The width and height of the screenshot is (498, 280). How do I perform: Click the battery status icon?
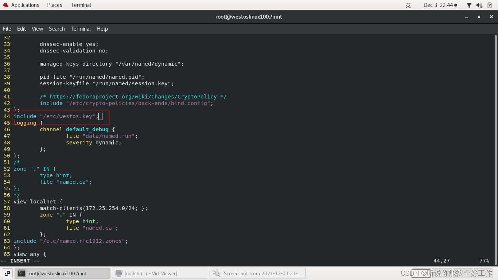point(490,5)
